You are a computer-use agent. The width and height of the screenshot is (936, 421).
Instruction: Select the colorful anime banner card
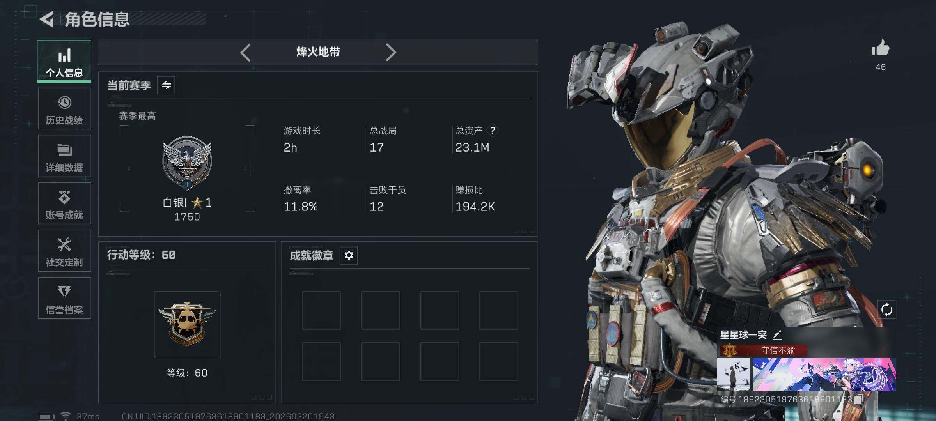(824, 375)
